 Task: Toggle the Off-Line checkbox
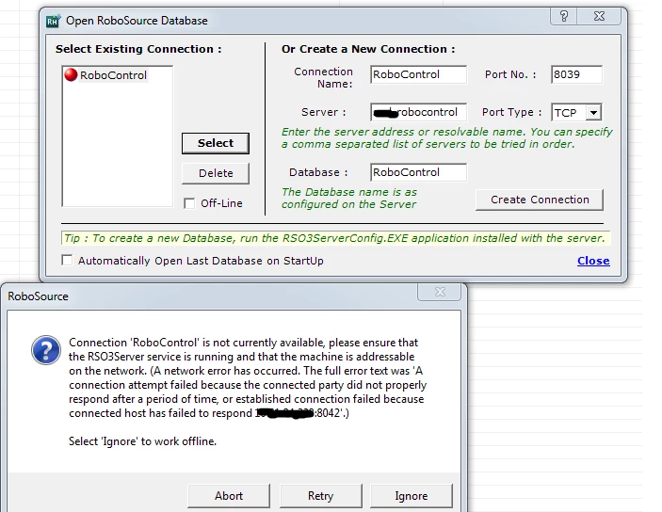pyautogui.click(x=189, y=203)
